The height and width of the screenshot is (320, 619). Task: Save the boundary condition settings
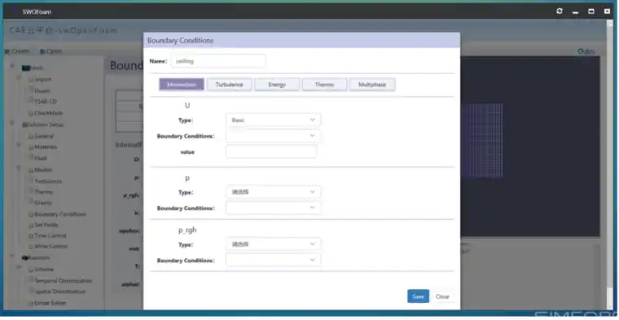(418, 296)
